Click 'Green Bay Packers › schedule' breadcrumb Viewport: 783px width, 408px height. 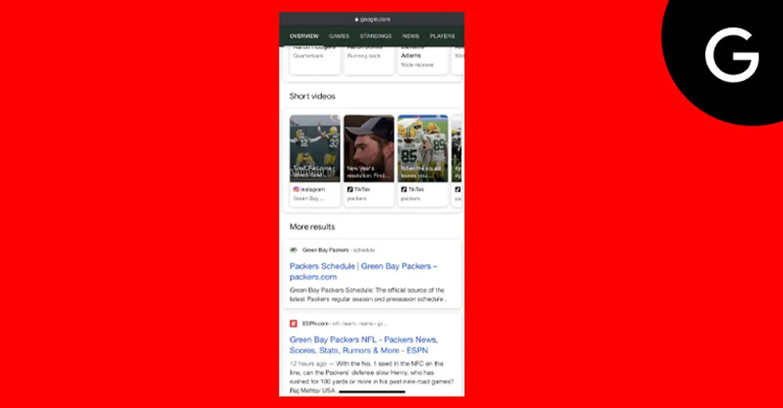pyautogui.click(x=338, y=250)
